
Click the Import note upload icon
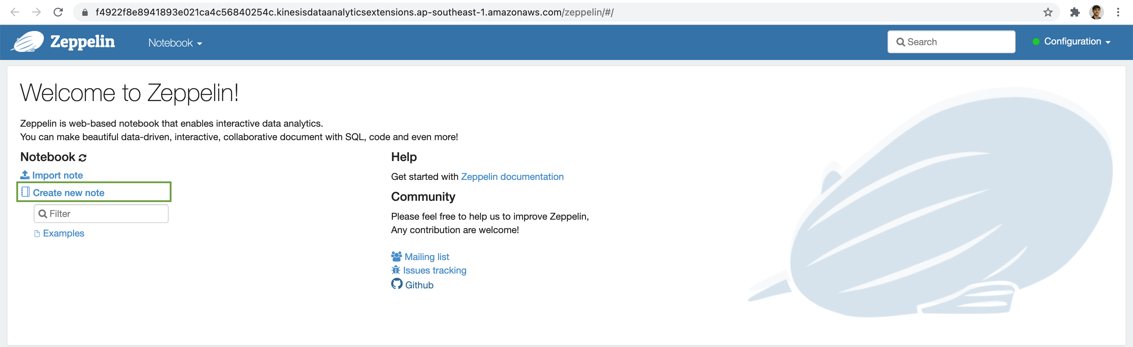point(25,175)
